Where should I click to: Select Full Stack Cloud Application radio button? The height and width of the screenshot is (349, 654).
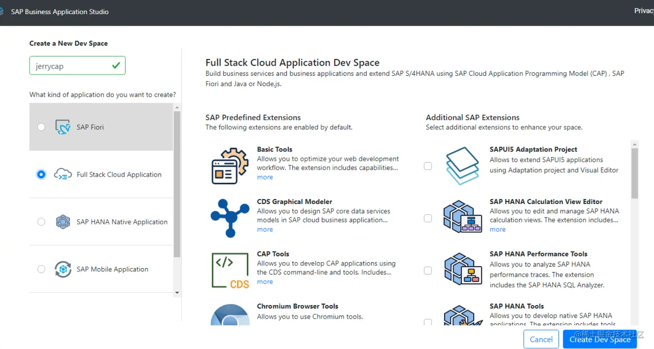click(41, 174)
